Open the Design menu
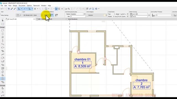177x99 pixels. pos(15,5)
